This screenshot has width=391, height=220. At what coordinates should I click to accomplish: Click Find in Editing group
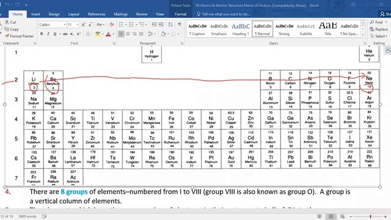pos(376,22)
